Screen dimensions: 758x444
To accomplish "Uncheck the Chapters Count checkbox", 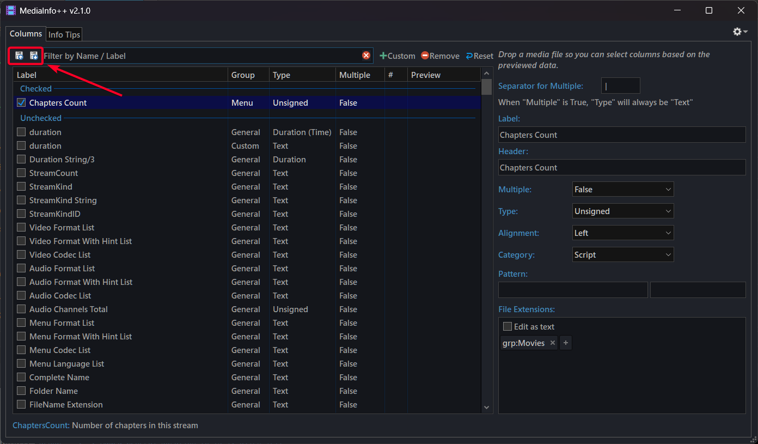I will point(21,102).
